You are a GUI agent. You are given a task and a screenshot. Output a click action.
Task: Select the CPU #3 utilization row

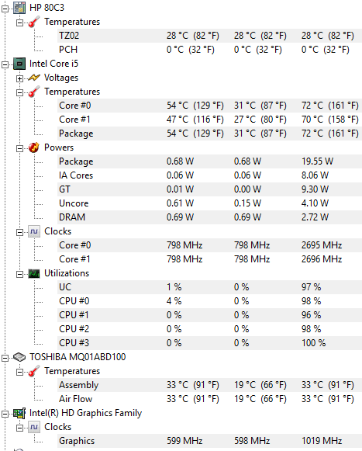click(209, 343)
